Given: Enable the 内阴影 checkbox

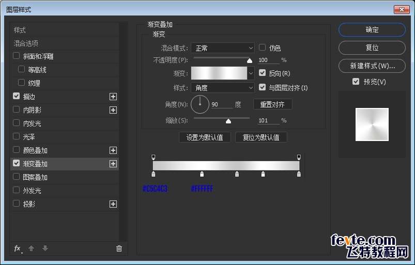Looking at the screenshot, I should point(16,109).
